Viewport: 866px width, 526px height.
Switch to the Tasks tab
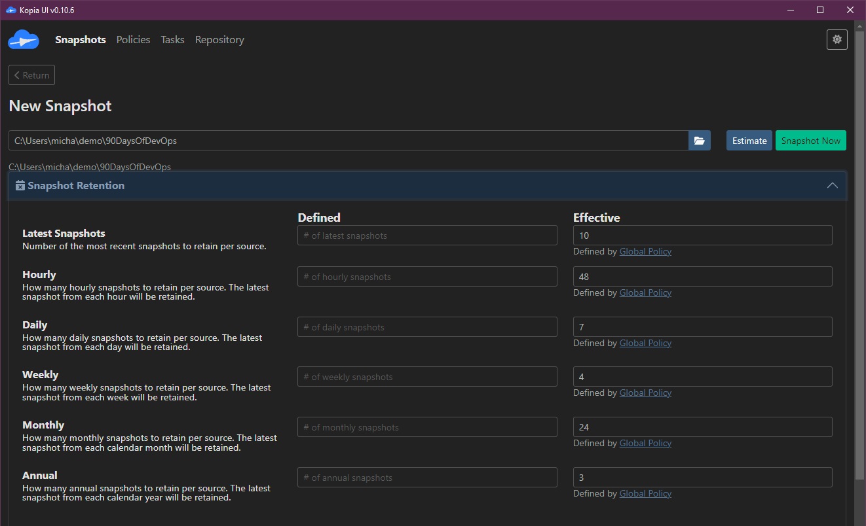click(172, 40)
